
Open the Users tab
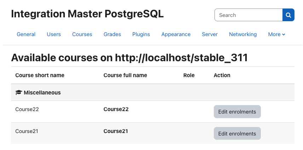(x=54, y=34)
